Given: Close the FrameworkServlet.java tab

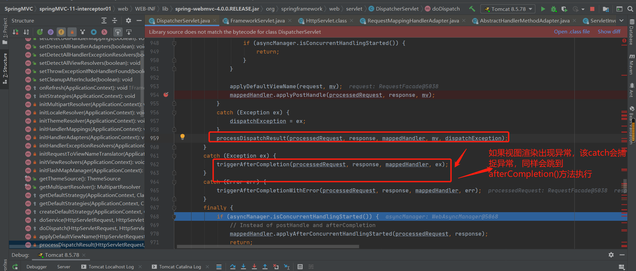Looking at the screenshot, I should [x=290, y=20].
